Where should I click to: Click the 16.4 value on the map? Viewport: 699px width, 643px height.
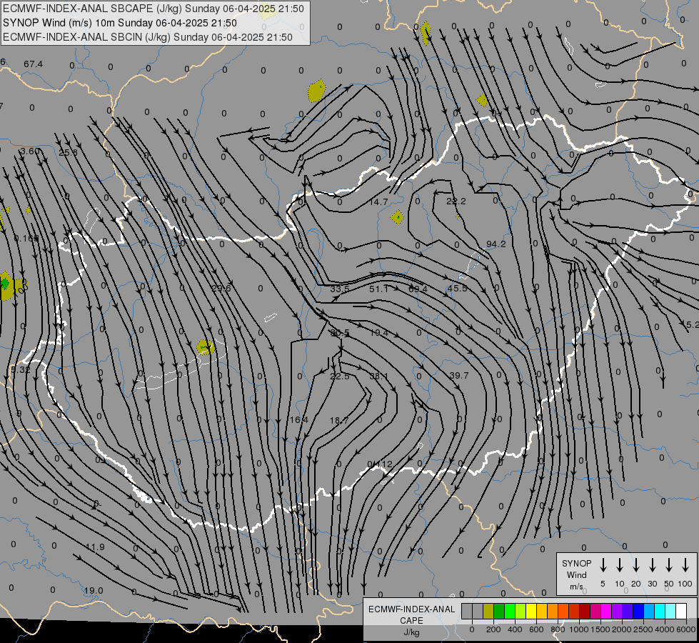click(298, 420)
